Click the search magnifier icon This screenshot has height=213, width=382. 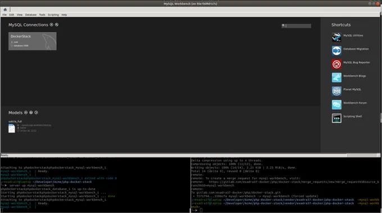pos(283,26)
